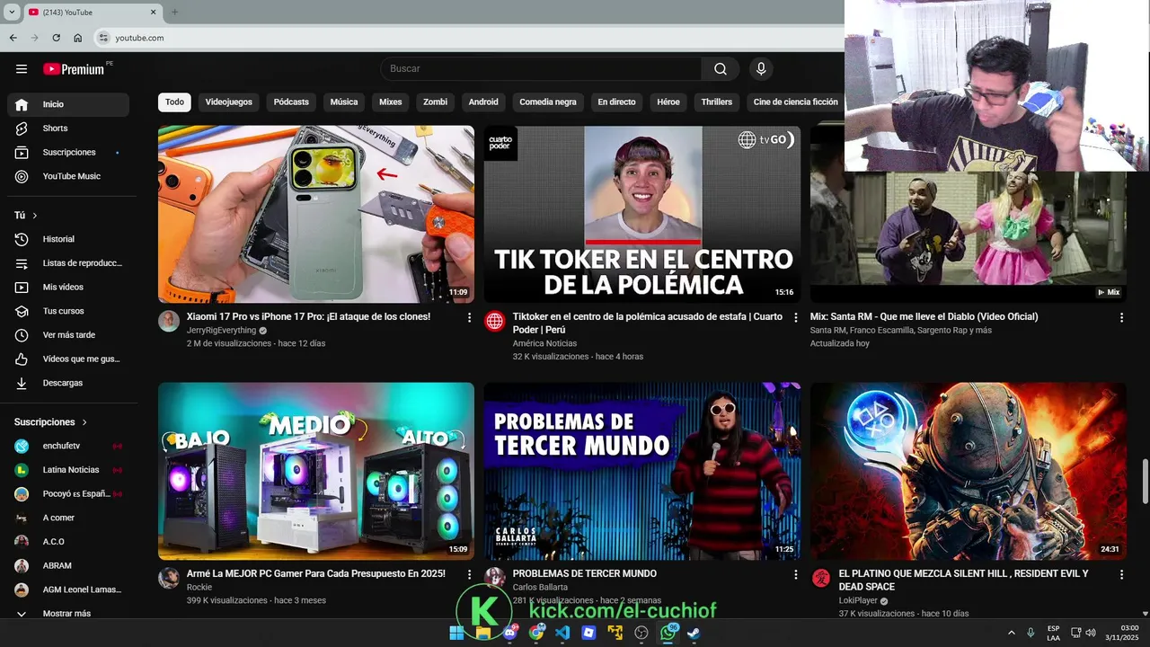Open options menu for Santa RM mix
Viewport: 1150px width, 647px height.
(1121, 317)
